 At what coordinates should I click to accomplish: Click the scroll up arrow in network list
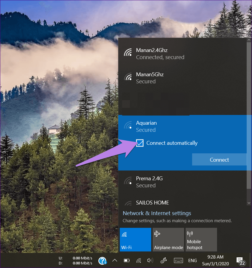coord(249,40)
